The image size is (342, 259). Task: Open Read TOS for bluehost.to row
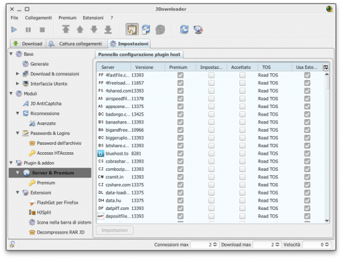tap(268, 153)
